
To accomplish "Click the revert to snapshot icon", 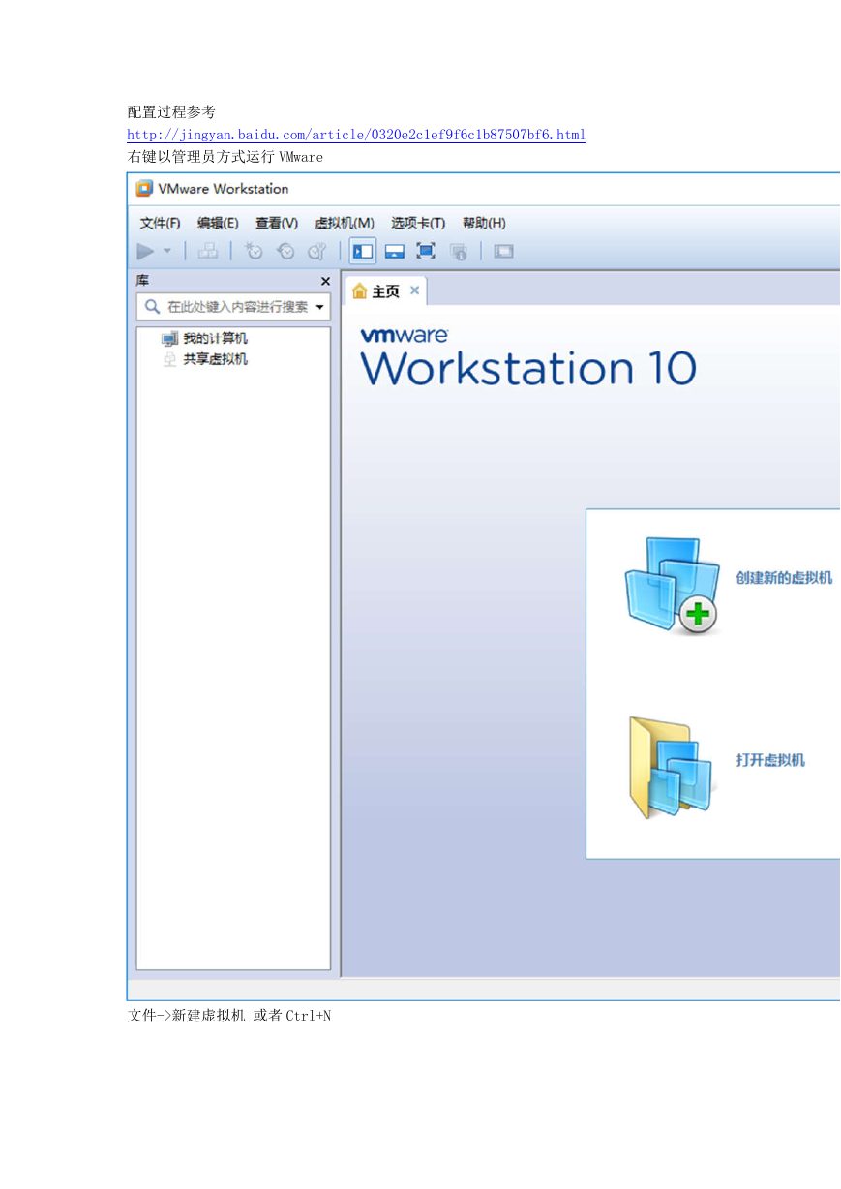I will (285, 252).
